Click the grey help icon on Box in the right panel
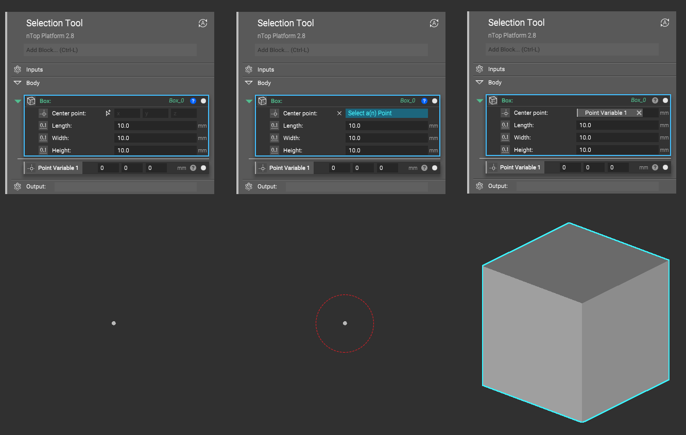Image resolution: width=686 pixels, height=435 pixels. pos(655,100)
